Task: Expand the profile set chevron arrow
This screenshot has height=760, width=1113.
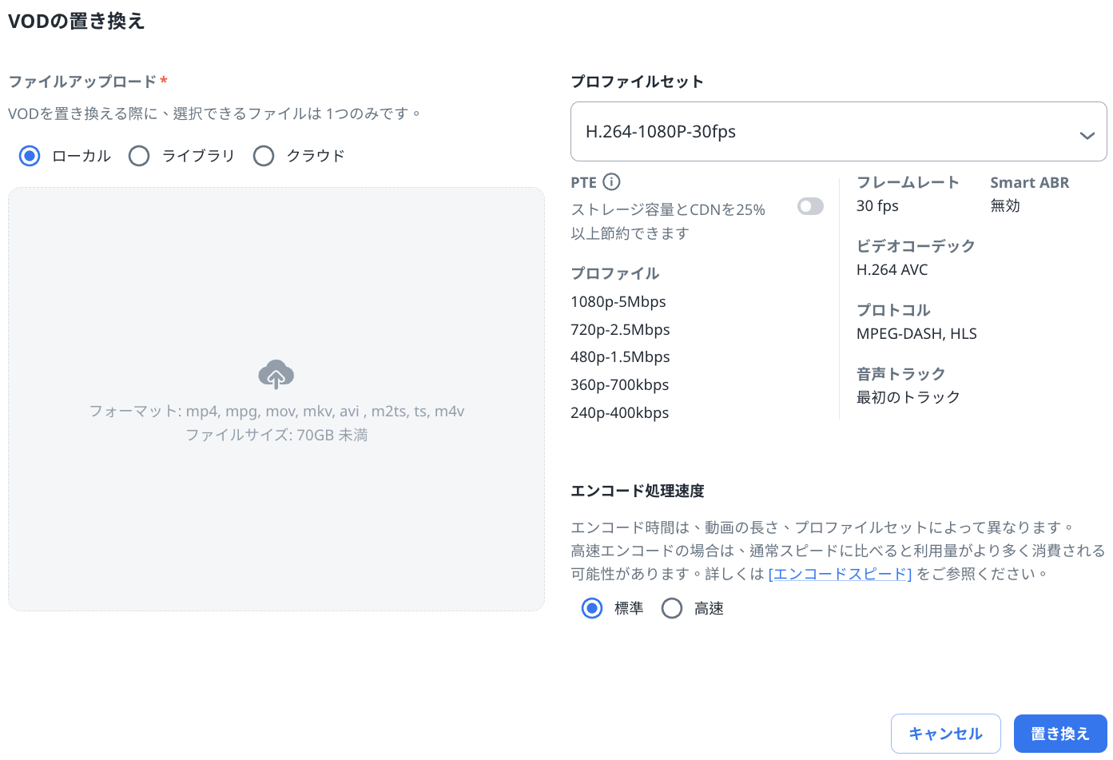Action: point(1087,135)
